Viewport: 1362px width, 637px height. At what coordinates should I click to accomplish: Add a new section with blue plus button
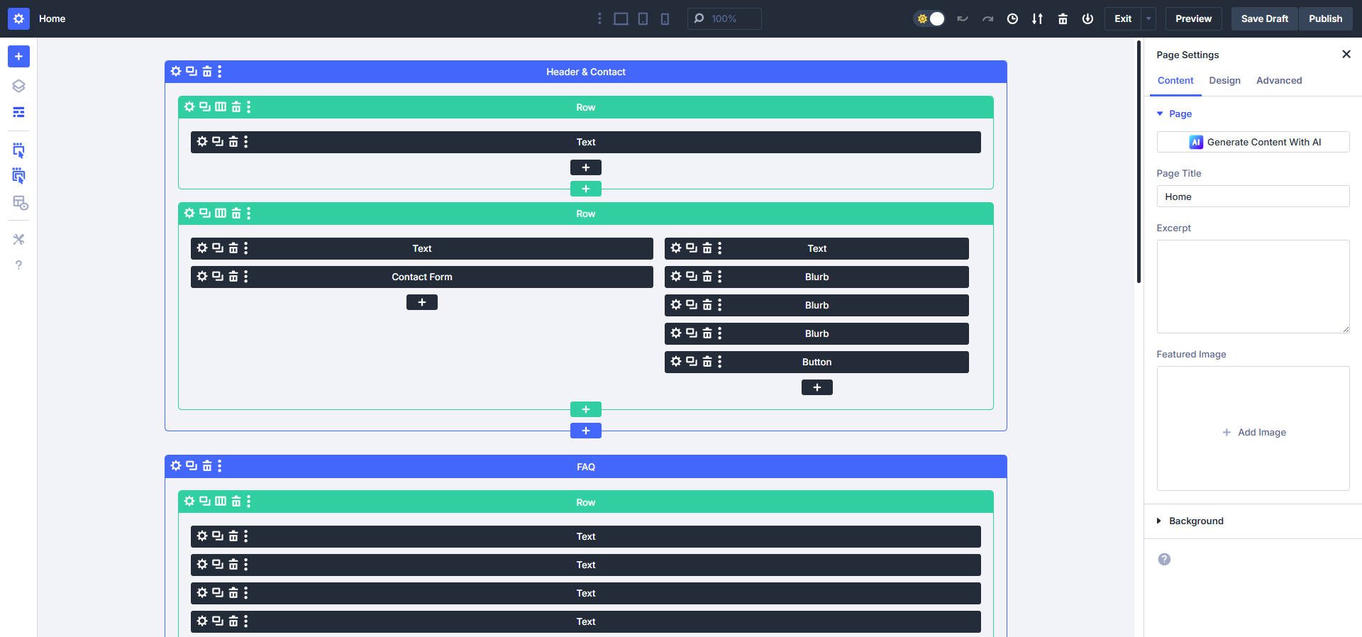point(586,431)
